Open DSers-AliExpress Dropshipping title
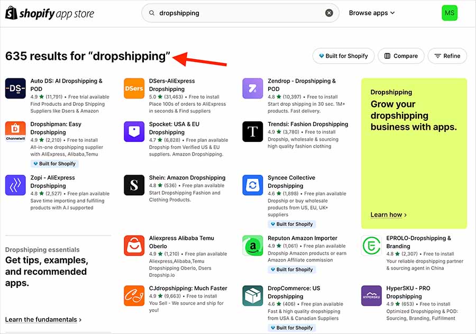 [172, 85]
